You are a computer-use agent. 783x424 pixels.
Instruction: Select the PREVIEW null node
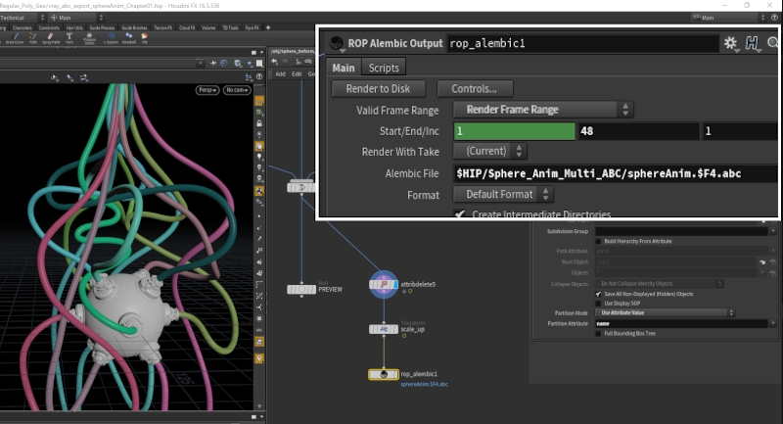tap(300, 289)
